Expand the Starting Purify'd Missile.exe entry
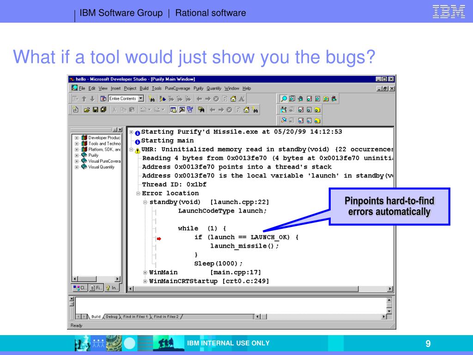The height and width of the screenshot is (355, 473). point(131,132)
